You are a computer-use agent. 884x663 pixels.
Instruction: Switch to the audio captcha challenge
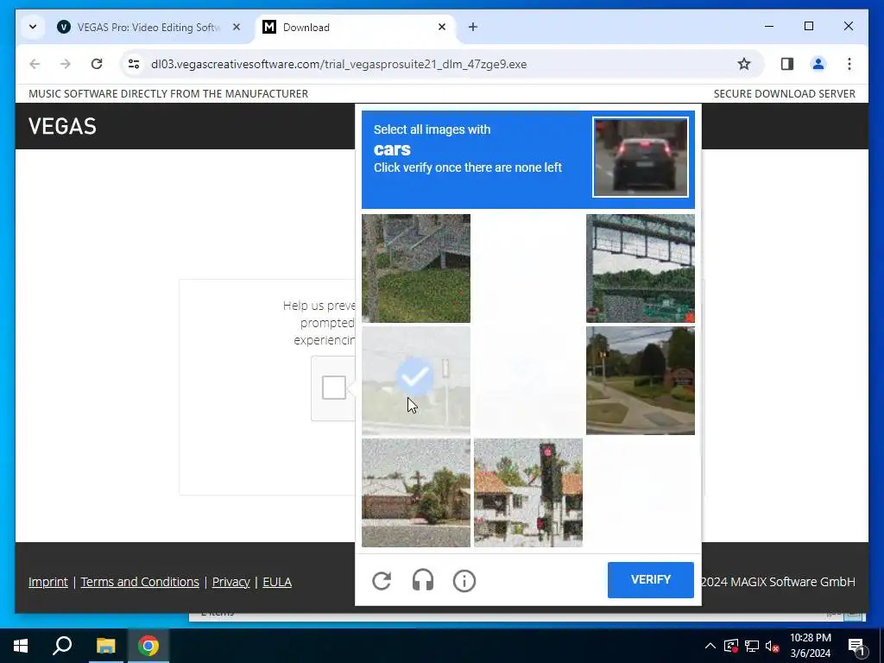423,581
